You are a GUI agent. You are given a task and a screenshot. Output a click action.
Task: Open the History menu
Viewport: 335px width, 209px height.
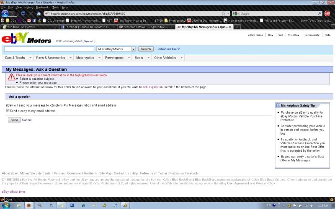[x=29, y=7]
